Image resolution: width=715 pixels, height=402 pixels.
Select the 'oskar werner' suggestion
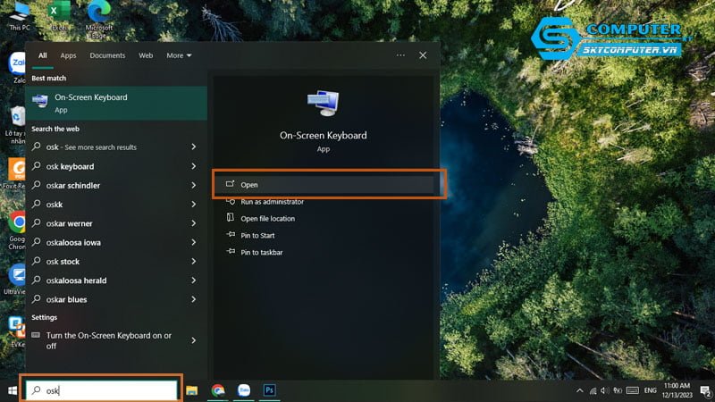coord(107,223)
